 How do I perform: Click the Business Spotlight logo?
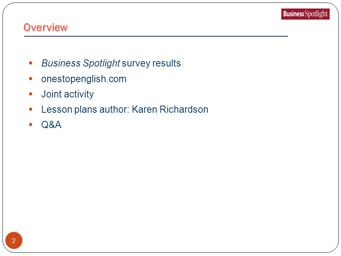point(305,14)
